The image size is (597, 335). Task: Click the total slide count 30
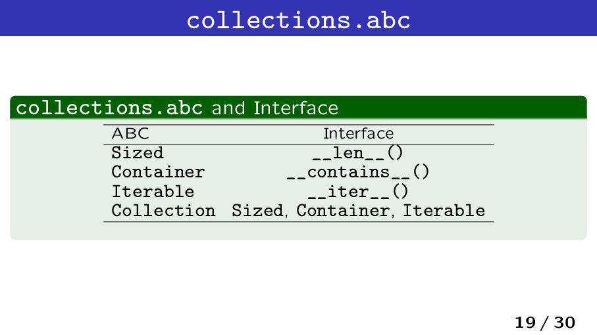(565, 323)
